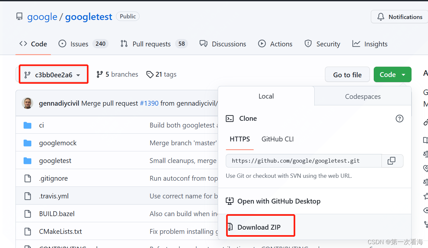Open commit message 'Run autoconf from top'
428x248 pixels.
(183, 178)
